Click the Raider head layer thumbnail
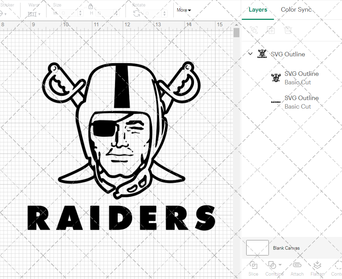 pyautogui.click(x=276, y=78)
